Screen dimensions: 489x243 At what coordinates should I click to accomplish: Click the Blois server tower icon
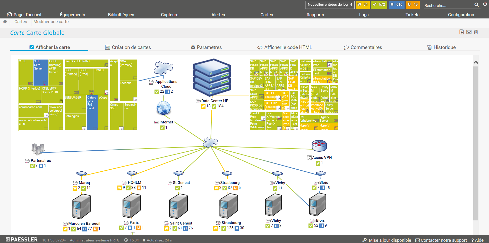[x=318, y=205]
